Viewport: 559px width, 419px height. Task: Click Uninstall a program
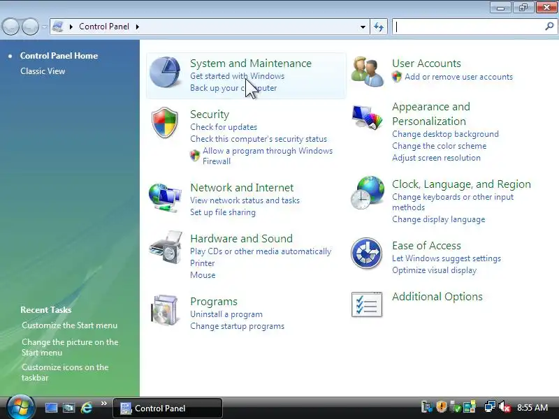[226, 314]
